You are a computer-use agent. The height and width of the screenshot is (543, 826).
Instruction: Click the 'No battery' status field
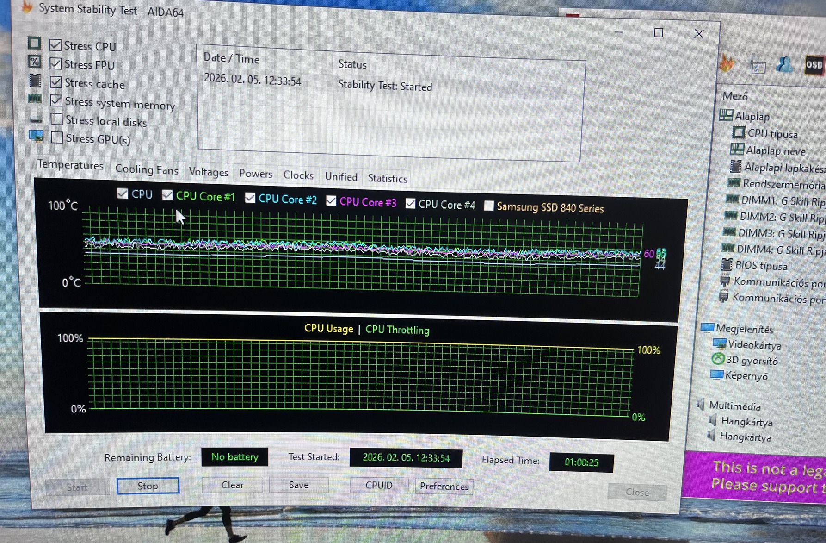(235, 457)
